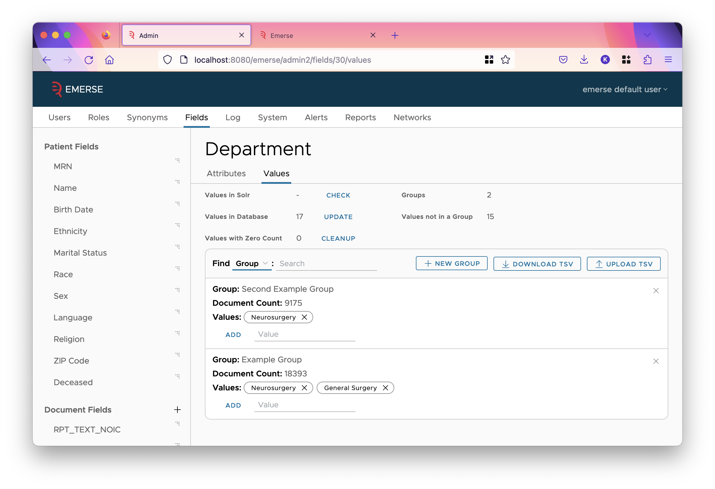Click the close icon on Example Group
This screenshot has height=489, width=715.
(x=656, y=361)
